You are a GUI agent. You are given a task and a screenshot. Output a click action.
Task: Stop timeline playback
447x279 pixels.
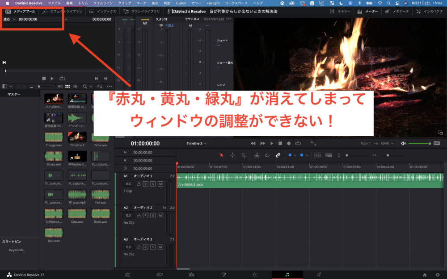280,143
